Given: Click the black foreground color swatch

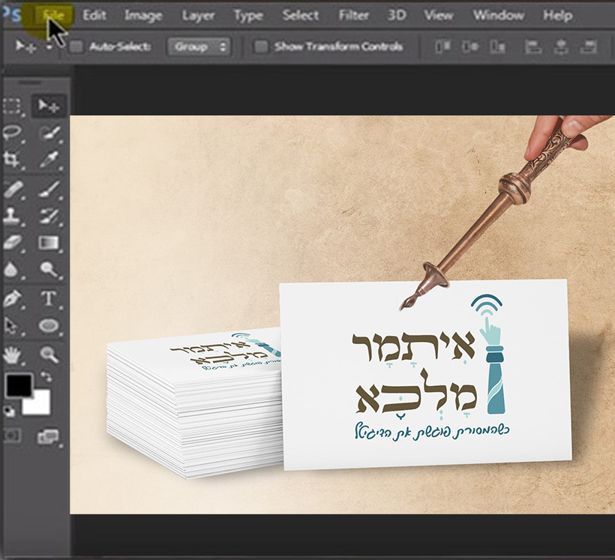Looking at the screenshot, I should pyautogui.click(x=18, y=385).
